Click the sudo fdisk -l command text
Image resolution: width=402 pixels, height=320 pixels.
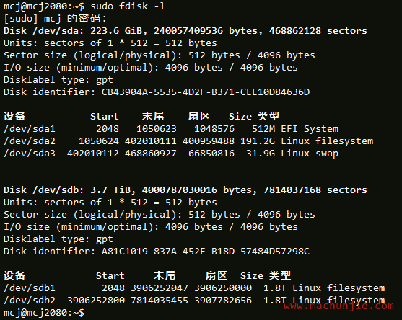128,6
